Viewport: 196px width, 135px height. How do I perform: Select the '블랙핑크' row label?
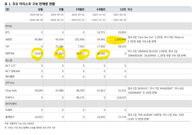point(10,117)
